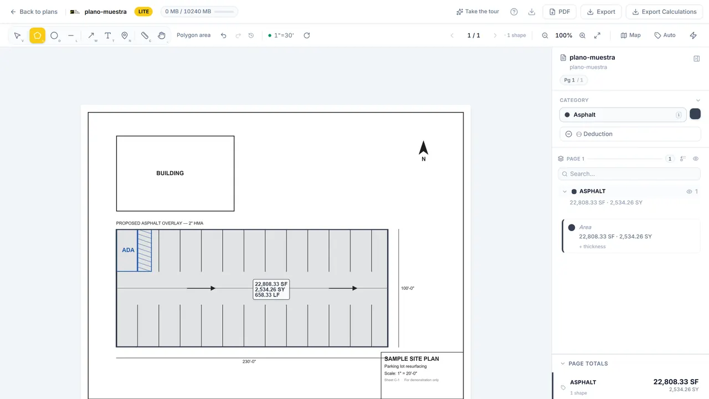Add thickness to the Area shape

[x=592, y=247]
